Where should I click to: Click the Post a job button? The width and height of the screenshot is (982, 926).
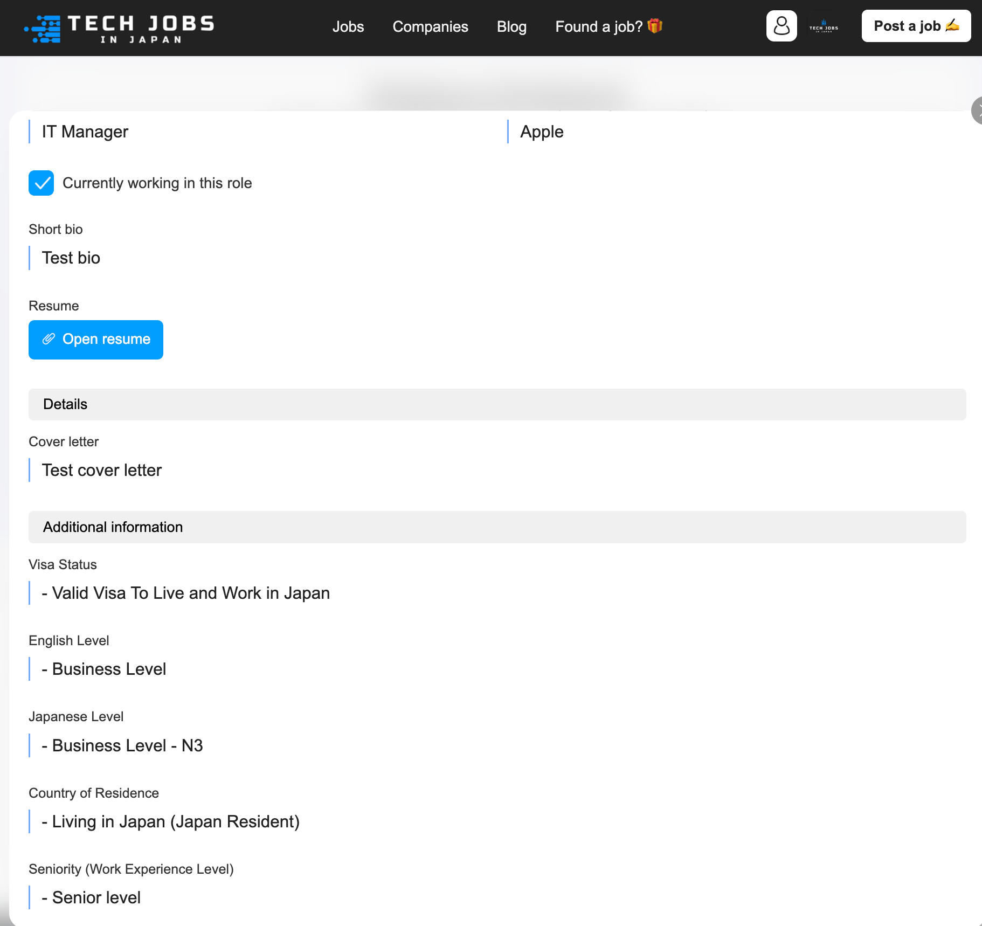[916, 26]
